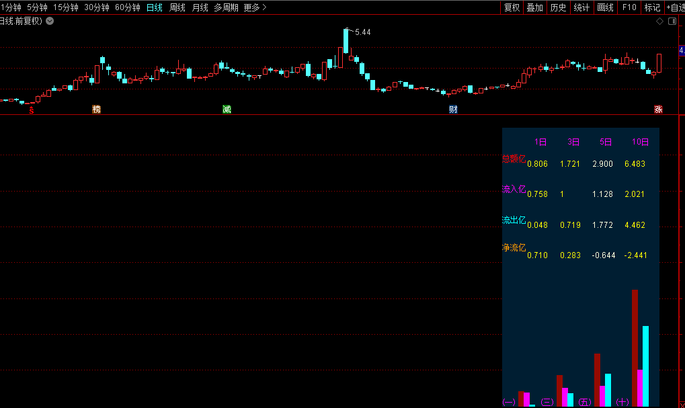This screenshot has height=408, width=685.
Task: Expand the 更多 periods menu
Action: [x=255, y=7]
